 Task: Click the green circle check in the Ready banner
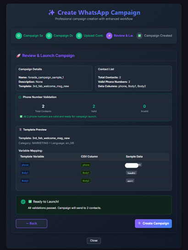coord(23,202)
